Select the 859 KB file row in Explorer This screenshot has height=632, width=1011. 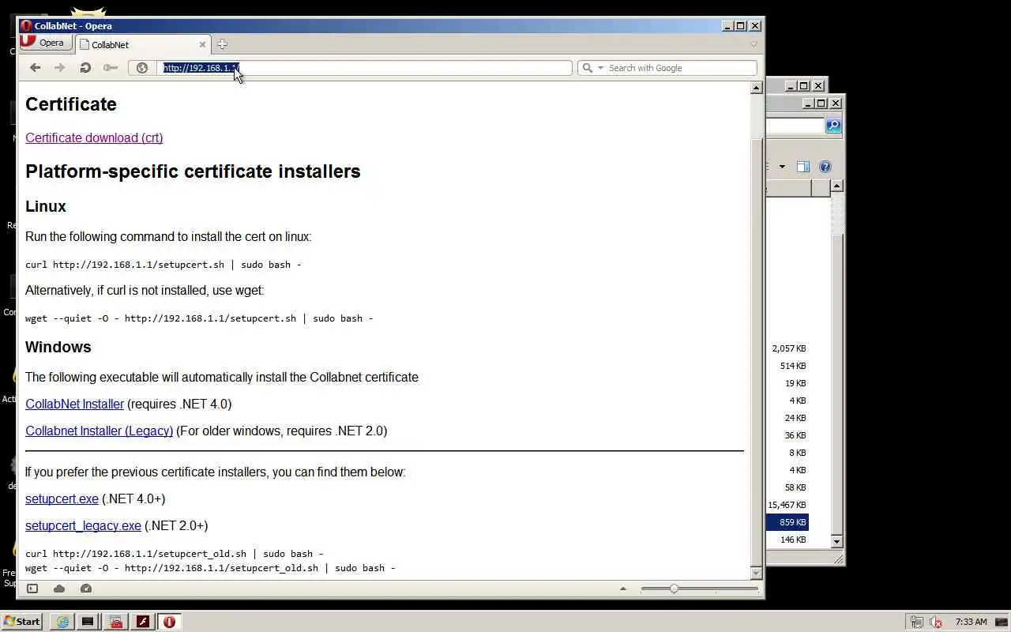tap(787, 522)
